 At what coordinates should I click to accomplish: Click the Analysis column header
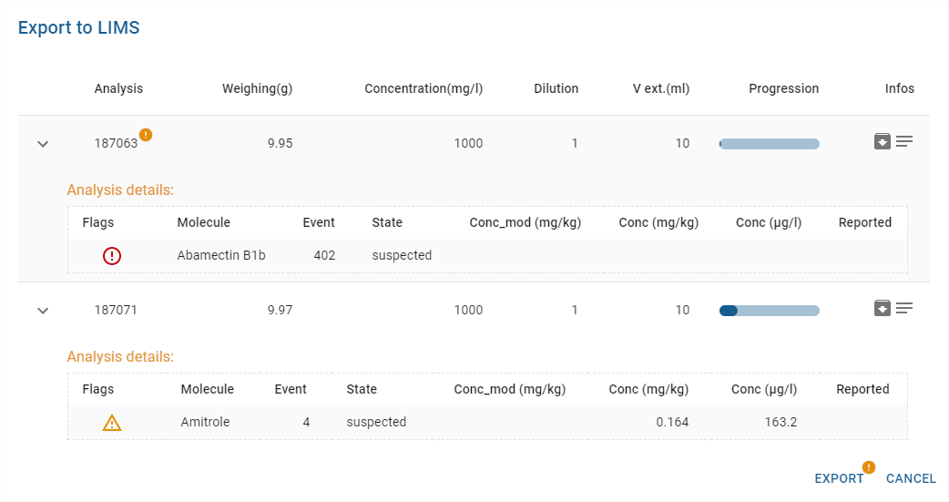tap(118, 88)
